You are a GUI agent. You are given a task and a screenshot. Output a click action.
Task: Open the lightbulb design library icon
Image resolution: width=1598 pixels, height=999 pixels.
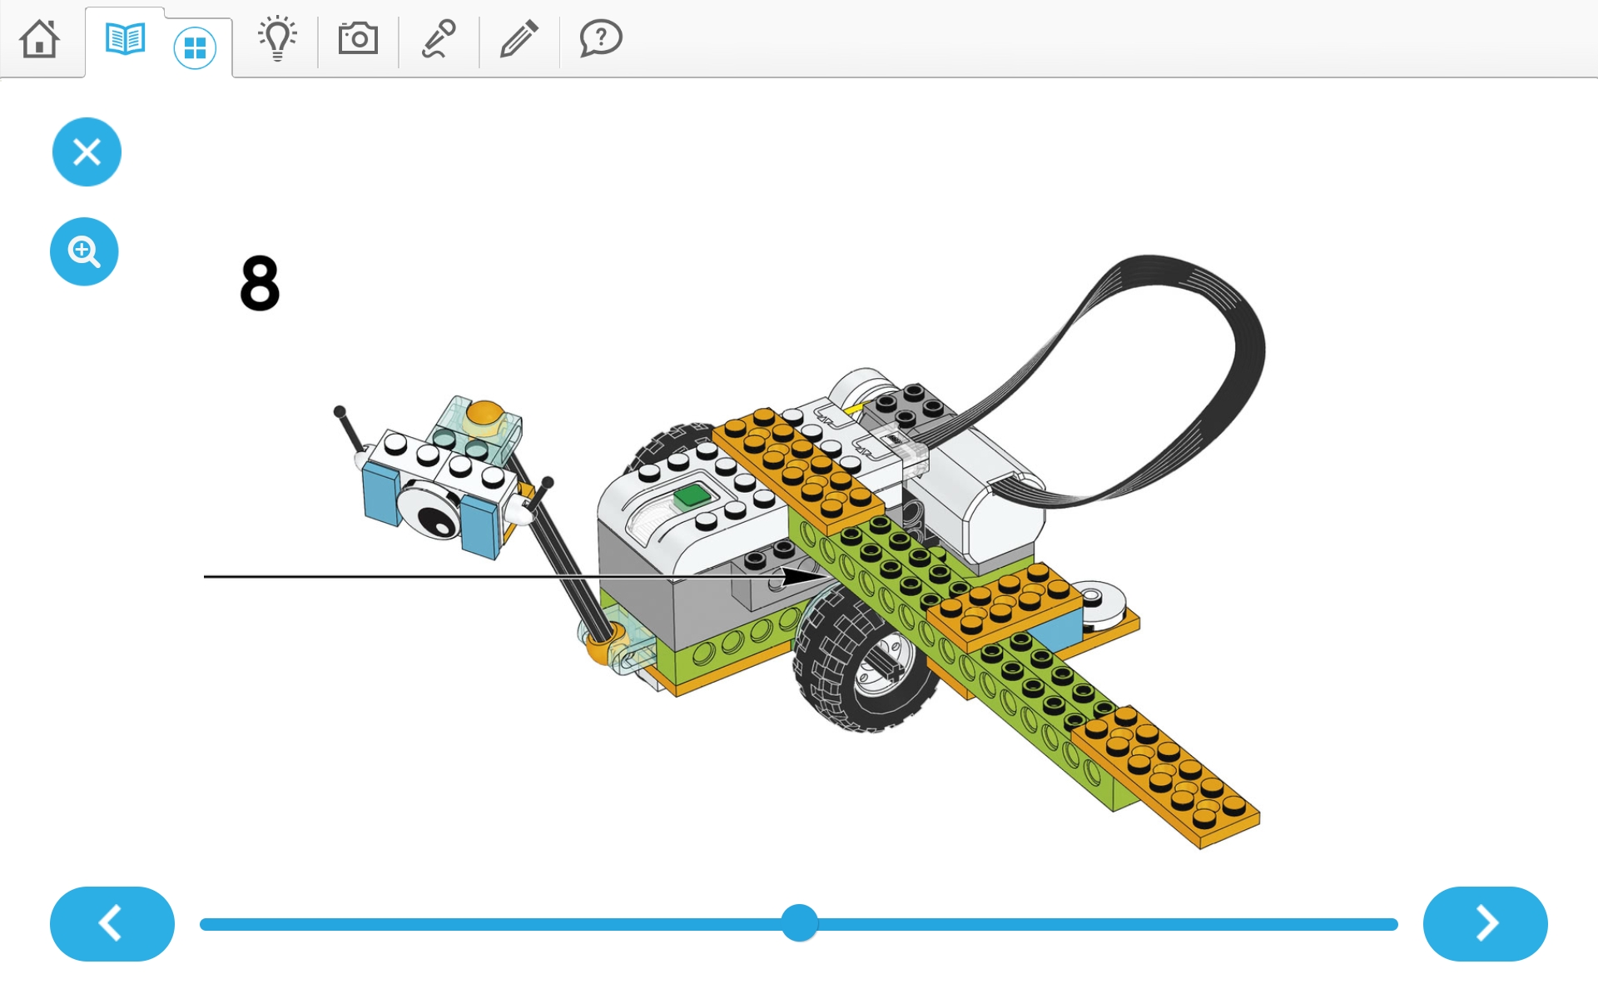pyautogui.click(x=277, y=38)
